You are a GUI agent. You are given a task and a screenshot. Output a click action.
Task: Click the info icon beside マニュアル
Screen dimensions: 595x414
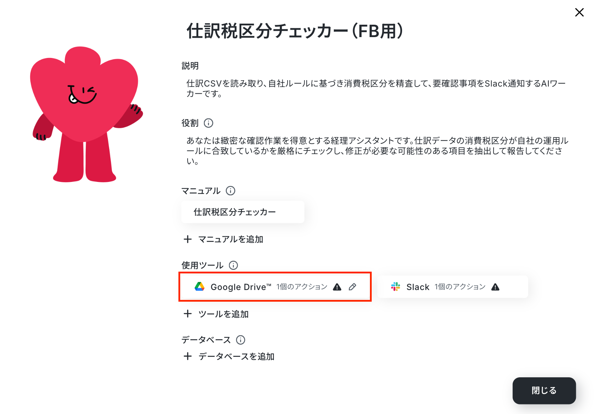click(x=230, y=191)
